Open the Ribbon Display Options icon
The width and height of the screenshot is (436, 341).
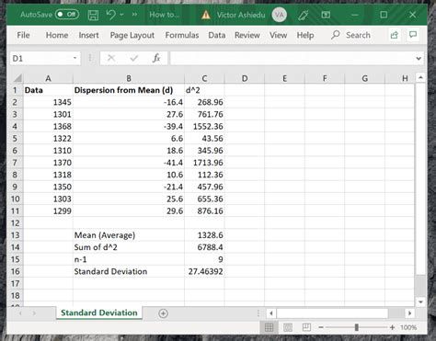tap(326, 15)
